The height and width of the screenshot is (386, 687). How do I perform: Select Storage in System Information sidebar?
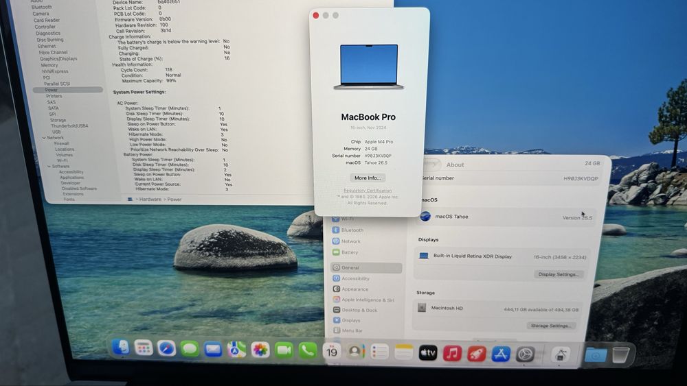[58, 120]
